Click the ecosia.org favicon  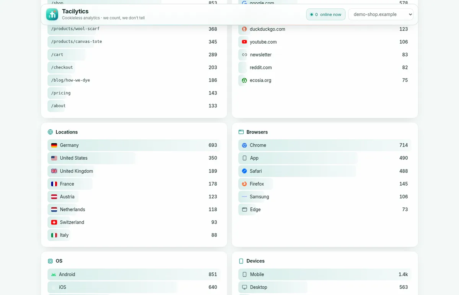(244, 80)
